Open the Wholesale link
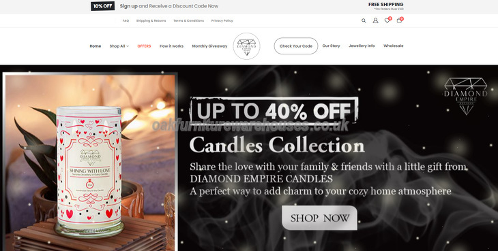Viewport: 498px width, 251px height. (x=394, y=46)
